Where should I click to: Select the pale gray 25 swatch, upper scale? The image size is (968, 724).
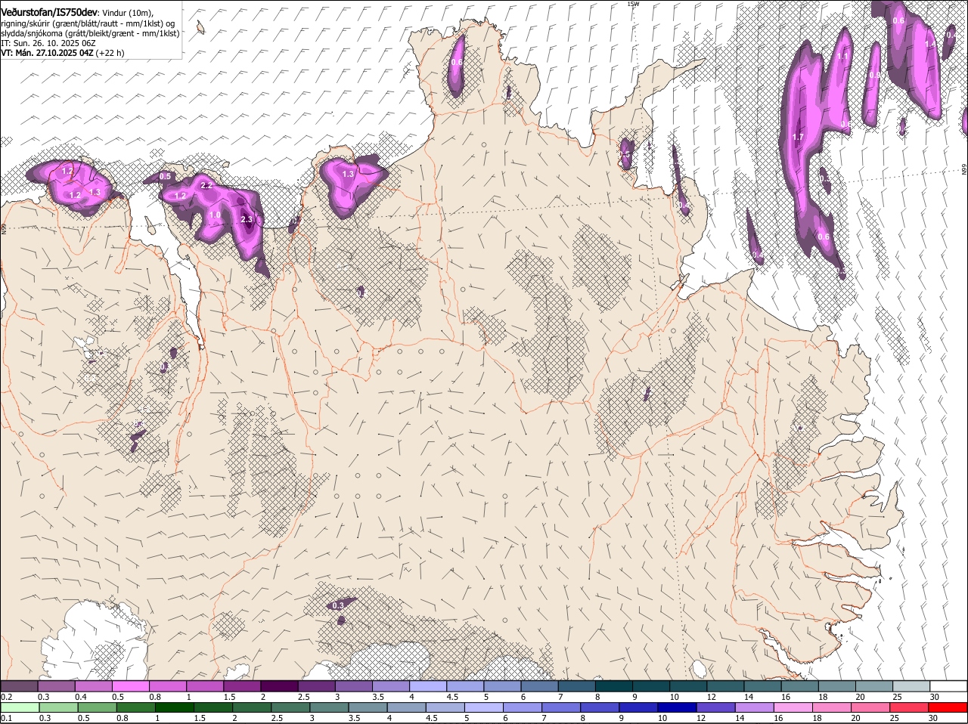click(x=911, y=686)
